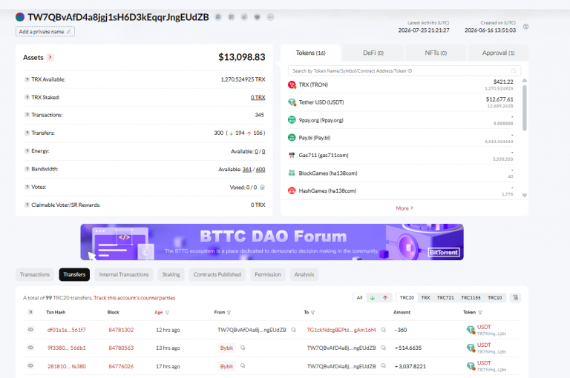Open the Internal Transactions tab
This screenshot has height=378, width=570.
[x=124, y=274]
